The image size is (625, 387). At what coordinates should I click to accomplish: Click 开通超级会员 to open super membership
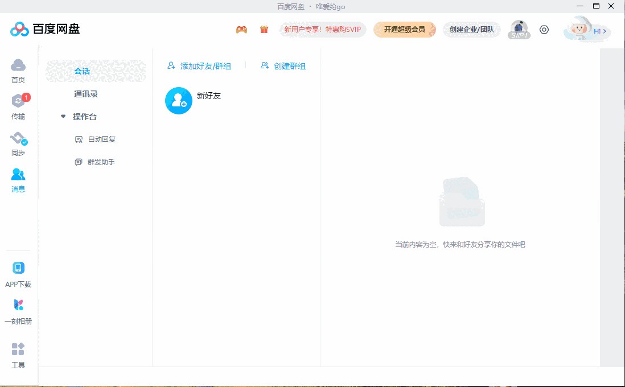(x=405, y=29)
